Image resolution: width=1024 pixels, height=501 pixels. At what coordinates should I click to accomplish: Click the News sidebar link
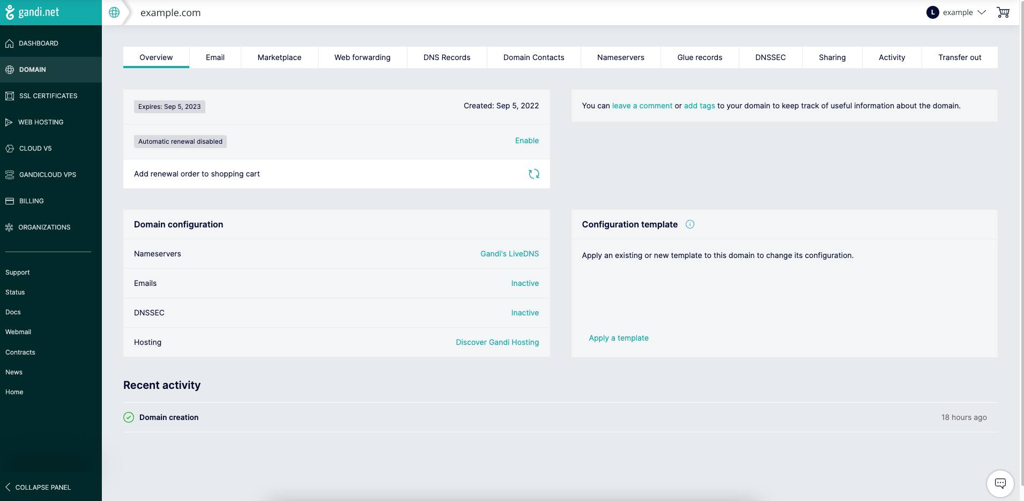pyautogui.click(x=14, y=372)
